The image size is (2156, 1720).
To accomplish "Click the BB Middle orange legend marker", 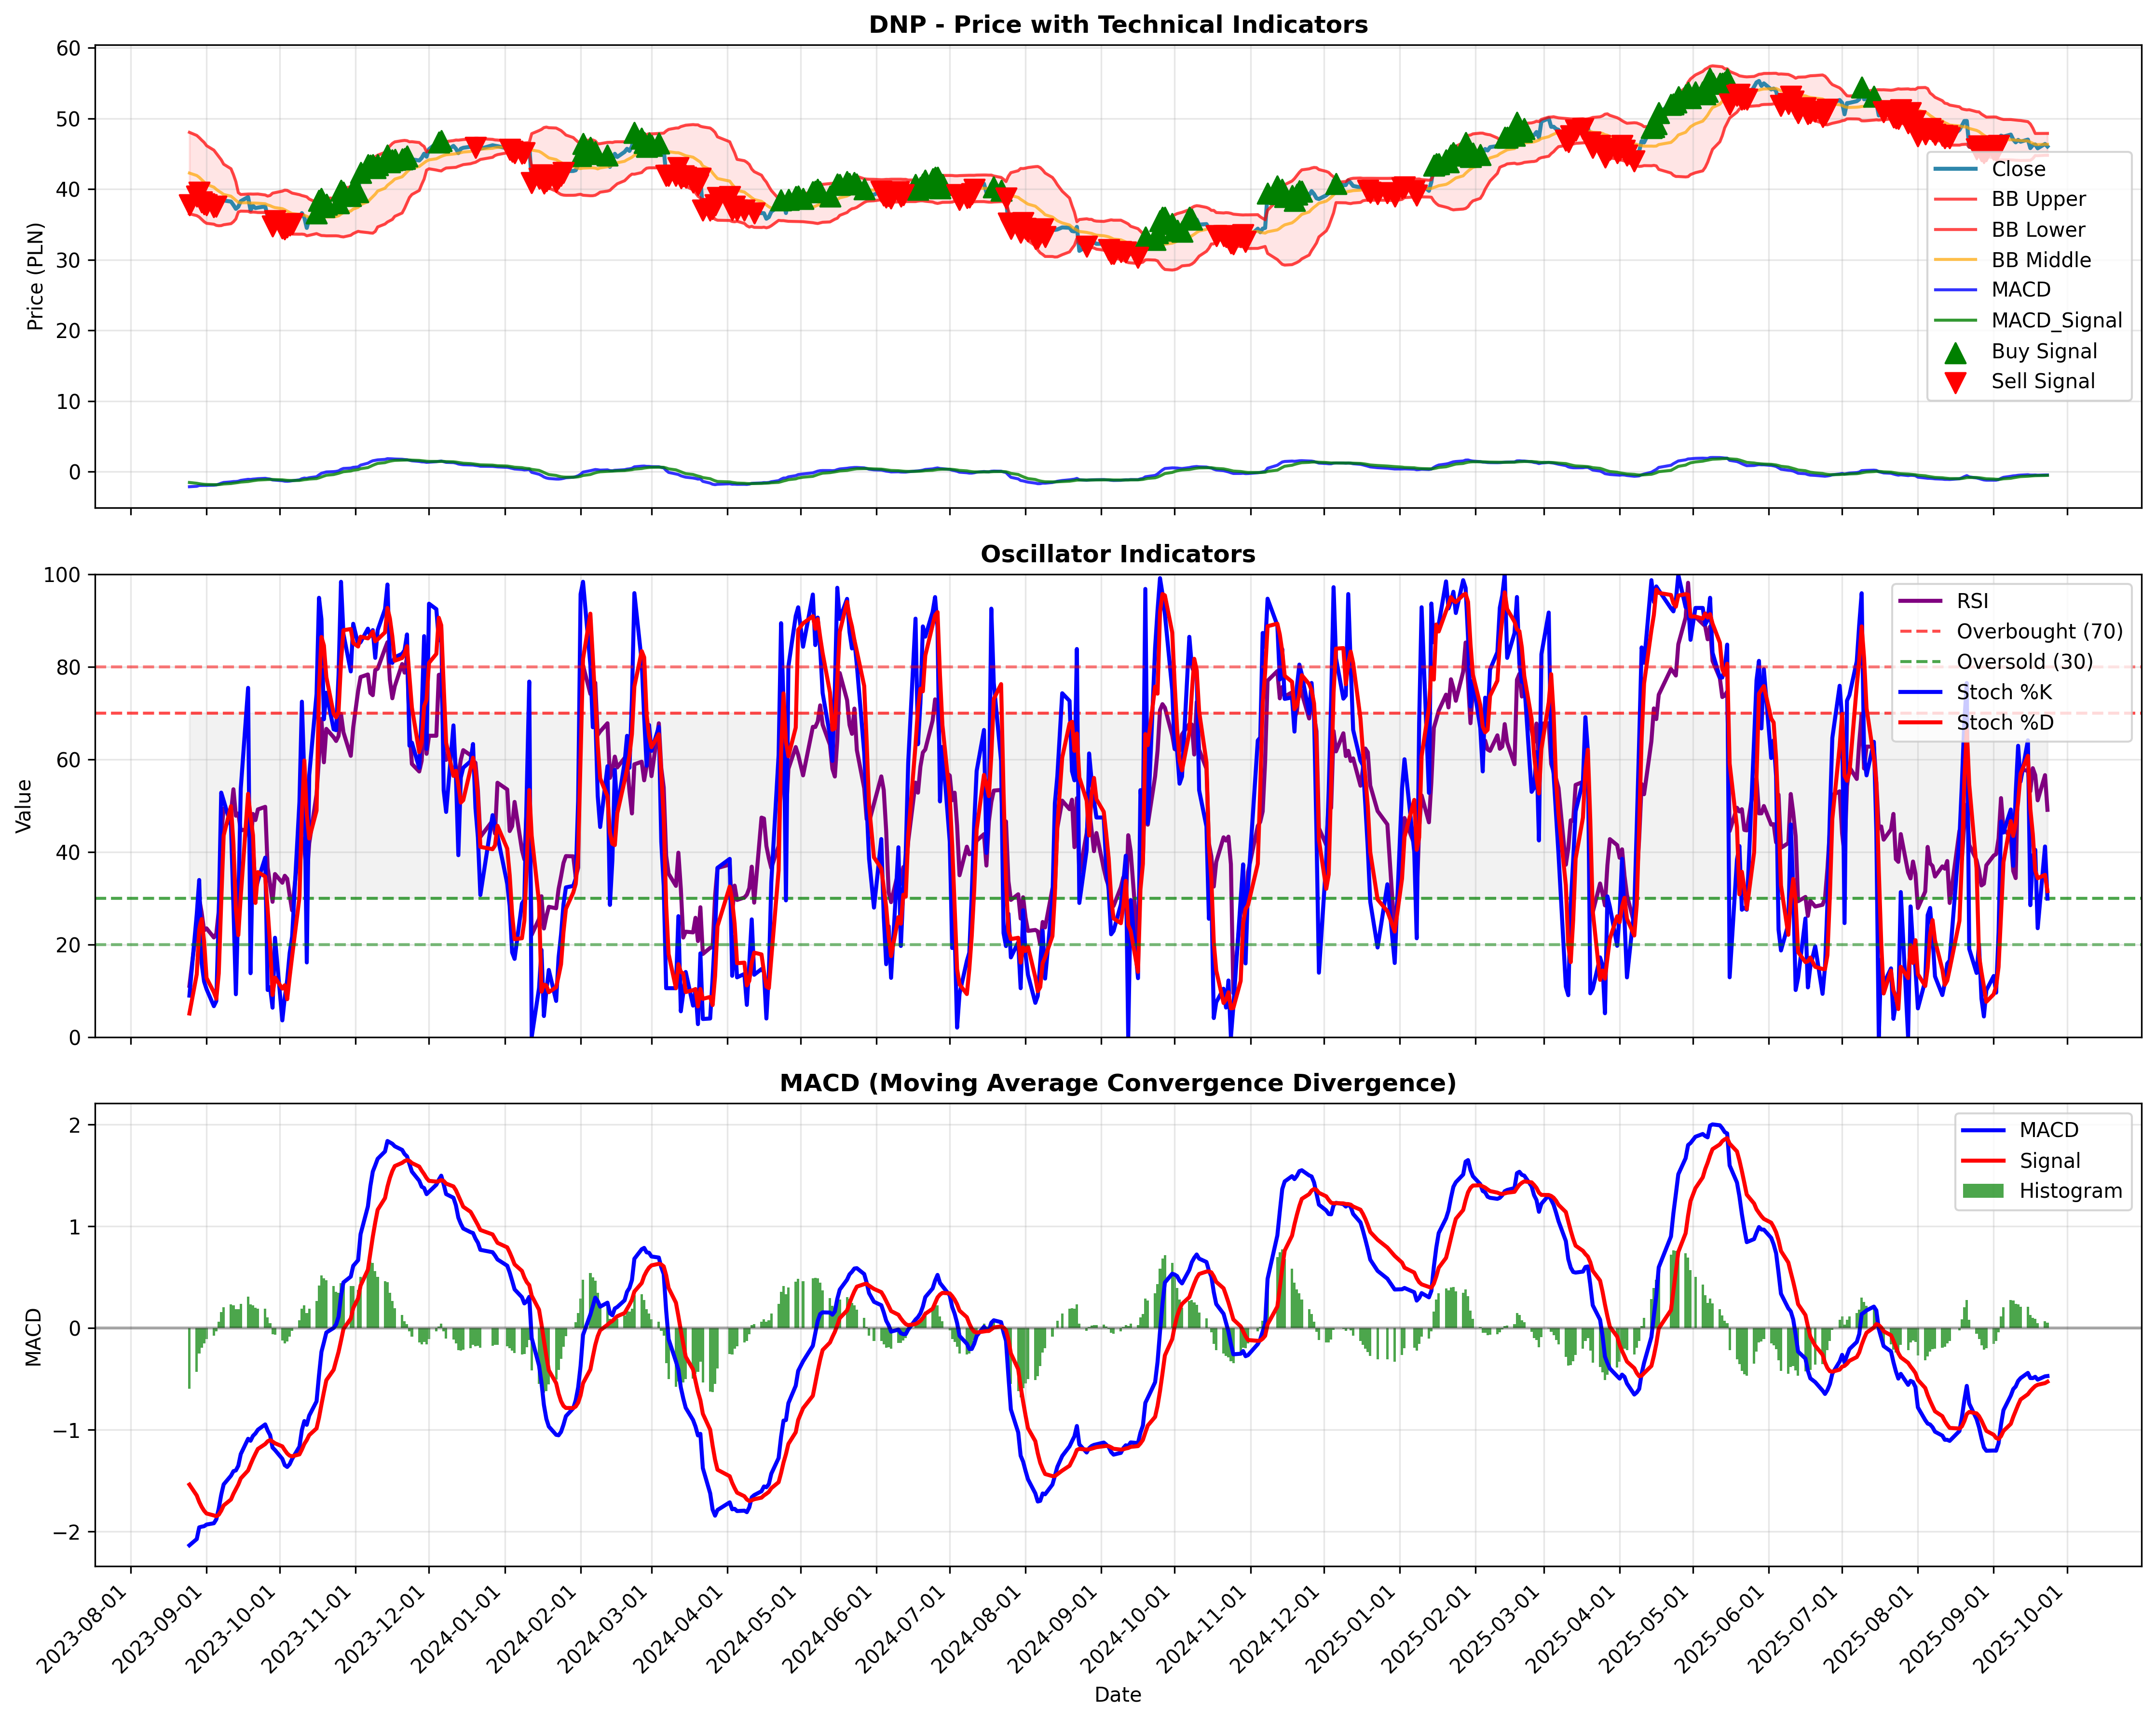I will point(1955,260).
